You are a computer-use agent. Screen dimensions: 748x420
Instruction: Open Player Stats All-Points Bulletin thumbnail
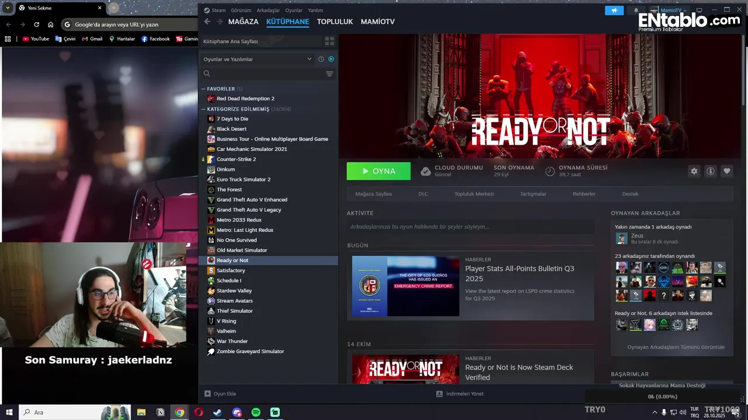(x=406, y=286)
